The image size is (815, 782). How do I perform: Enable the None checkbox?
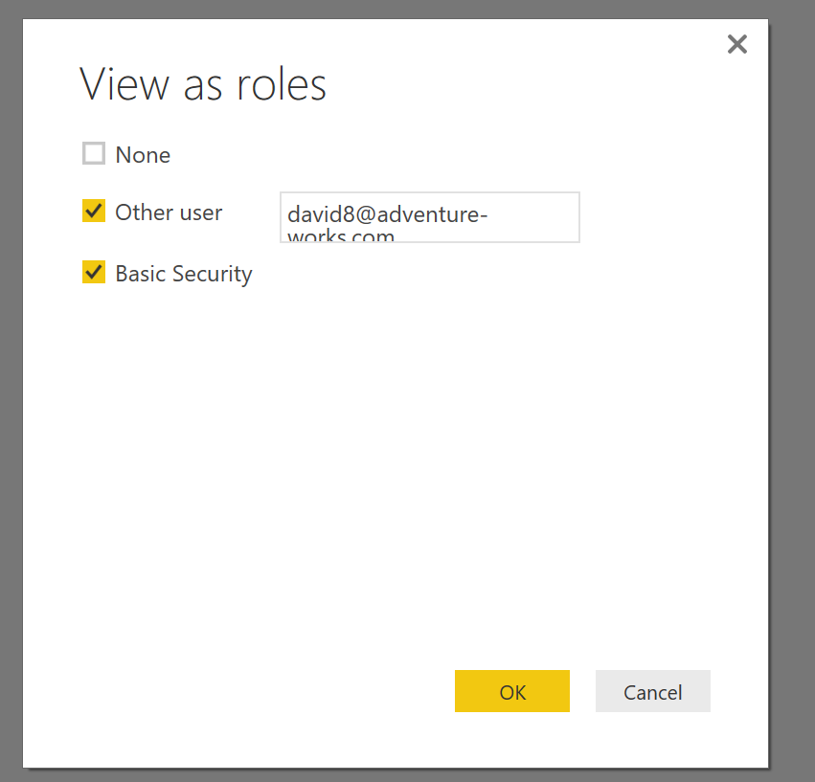coord(93,153)
